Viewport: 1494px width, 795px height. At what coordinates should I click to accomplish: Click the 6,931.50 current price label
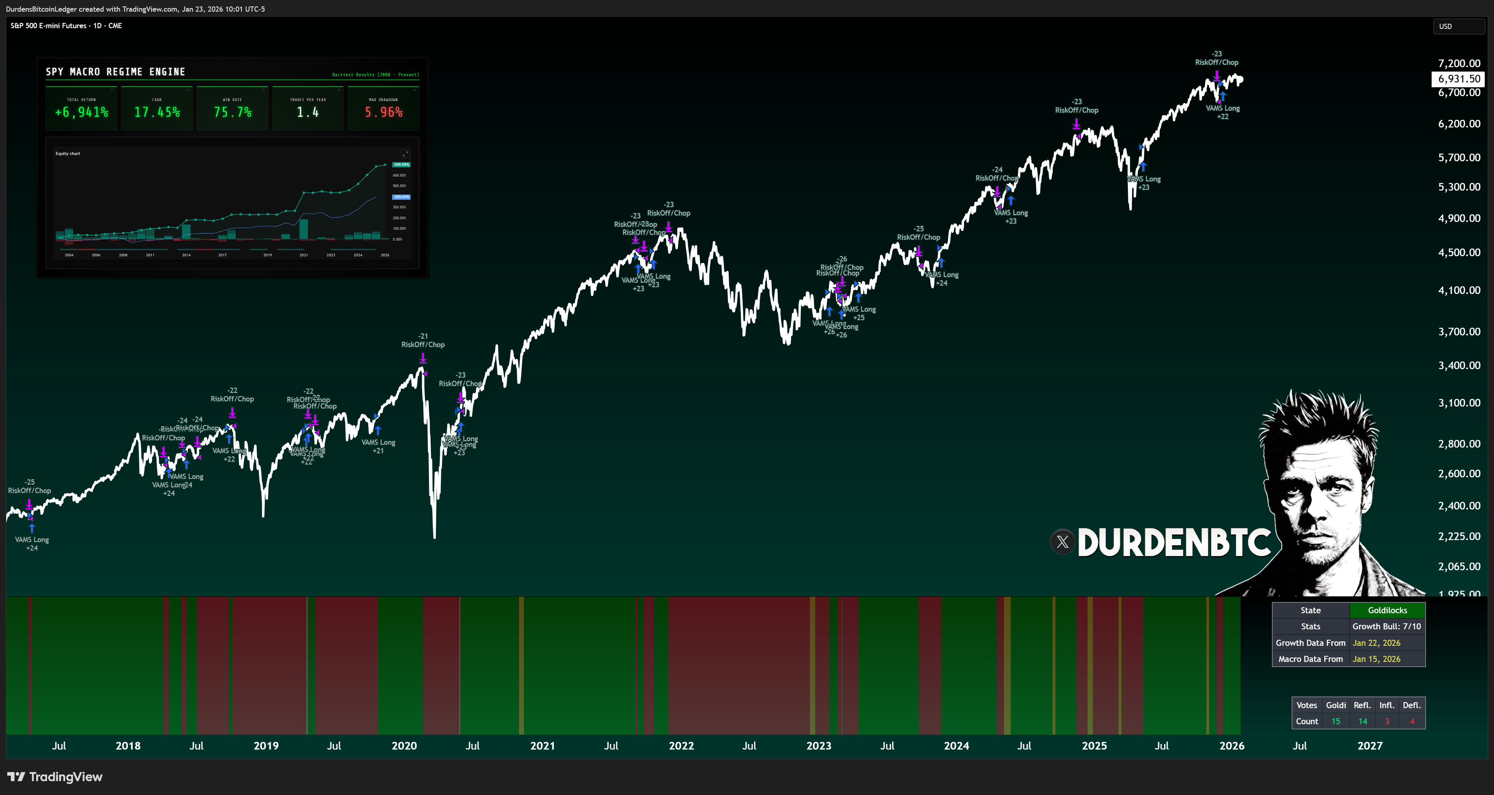tap(1459, 79)
